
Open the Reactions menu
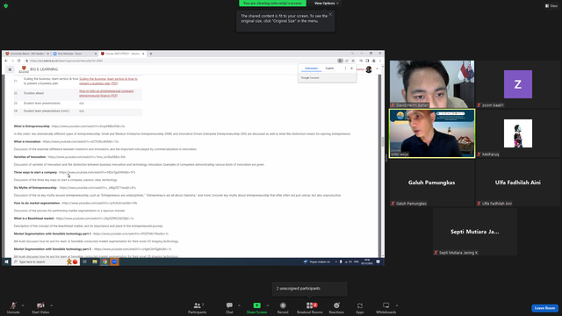pyautogui.click(x=336, y=307)
